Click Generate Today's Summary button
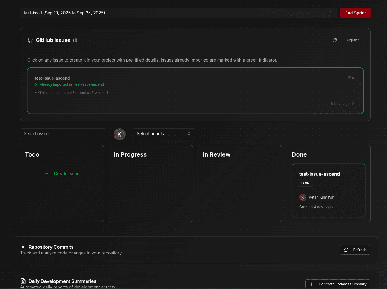 click(338, 284)
